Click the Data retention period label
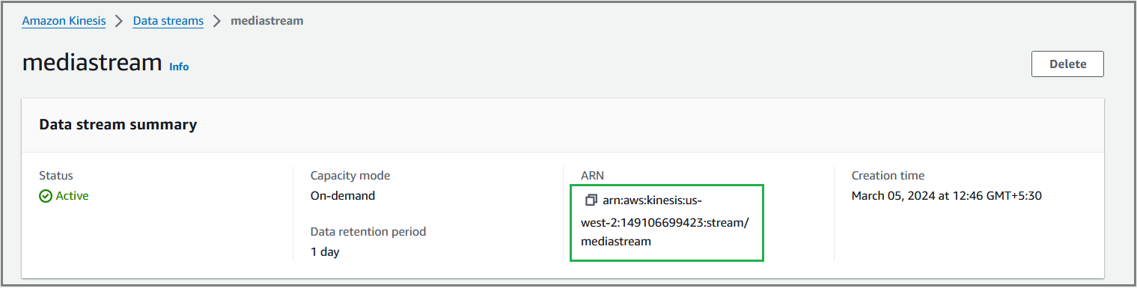Viewport: 1137px width, 288px height. click(368, 232)
